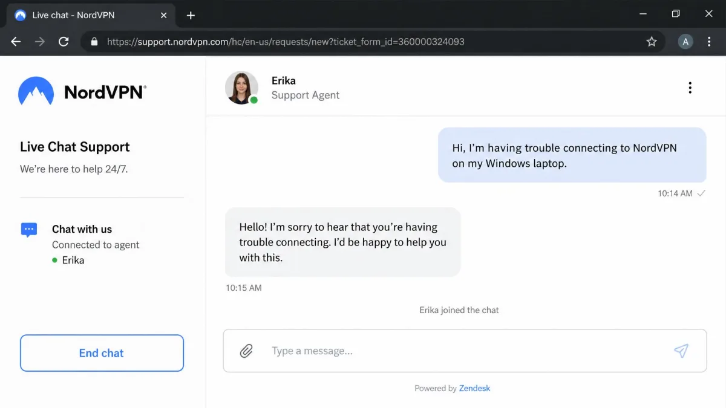Select the Live chat - NordVPN tab

(91, 15)
